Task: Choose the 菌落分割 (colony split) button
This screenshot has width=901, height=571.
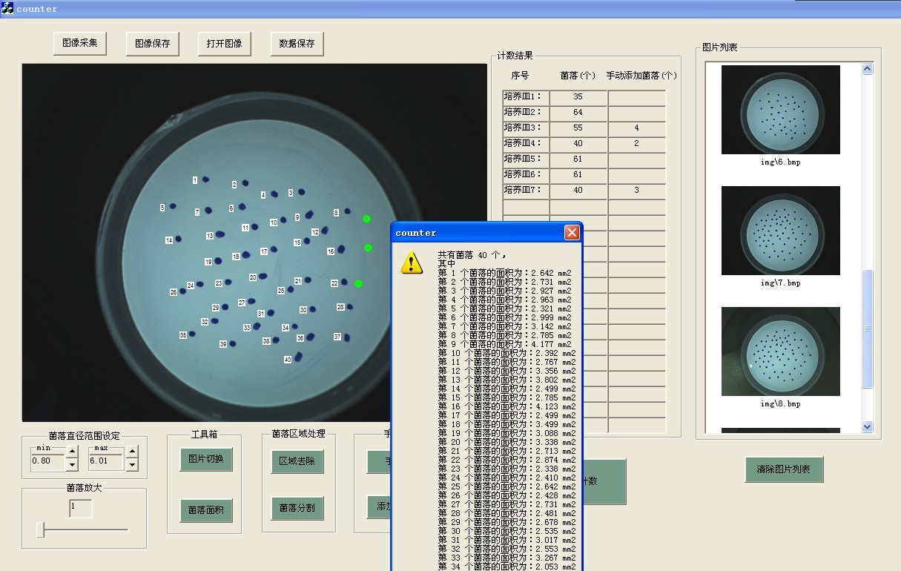Action: [x=297, y=508]
